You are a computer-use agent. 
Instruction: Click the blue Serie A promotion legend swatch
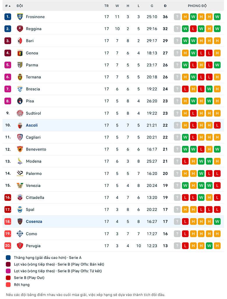(8, 257)
